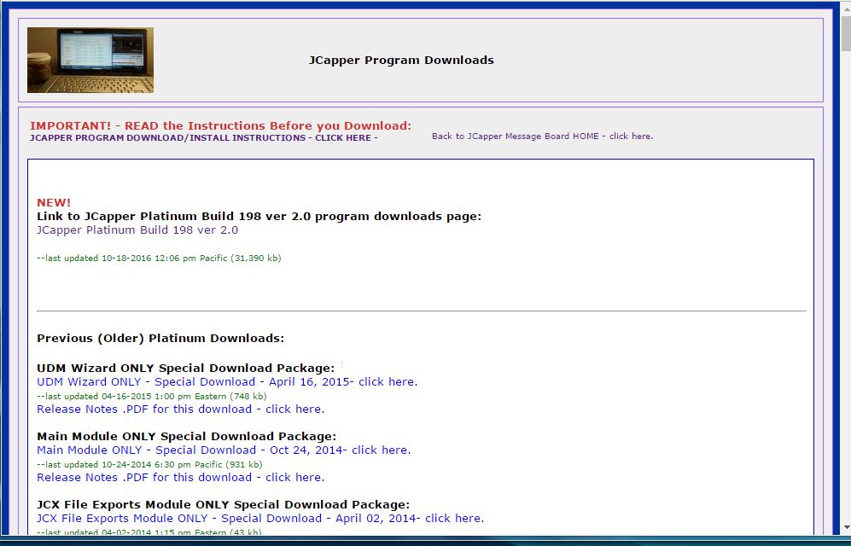Select the 'JCapper Program Downloads' page title
Viewport: 851px width, 546px height.
click(401, 61)
